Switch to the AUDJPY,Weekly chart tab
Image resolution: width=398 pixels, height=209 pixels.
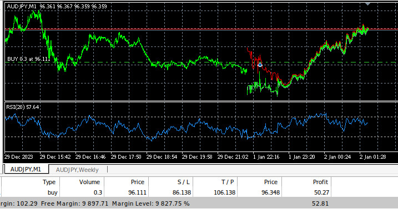77,170
